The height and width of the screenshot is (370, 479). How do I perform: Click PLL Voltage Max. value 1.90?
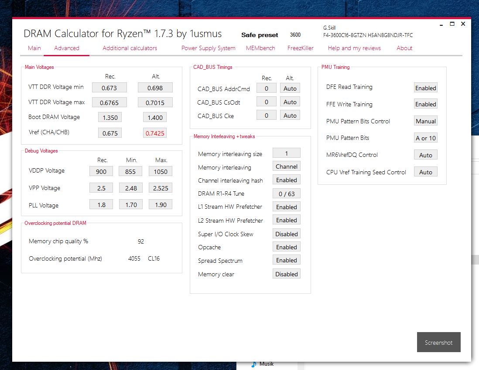pos(161,204)
